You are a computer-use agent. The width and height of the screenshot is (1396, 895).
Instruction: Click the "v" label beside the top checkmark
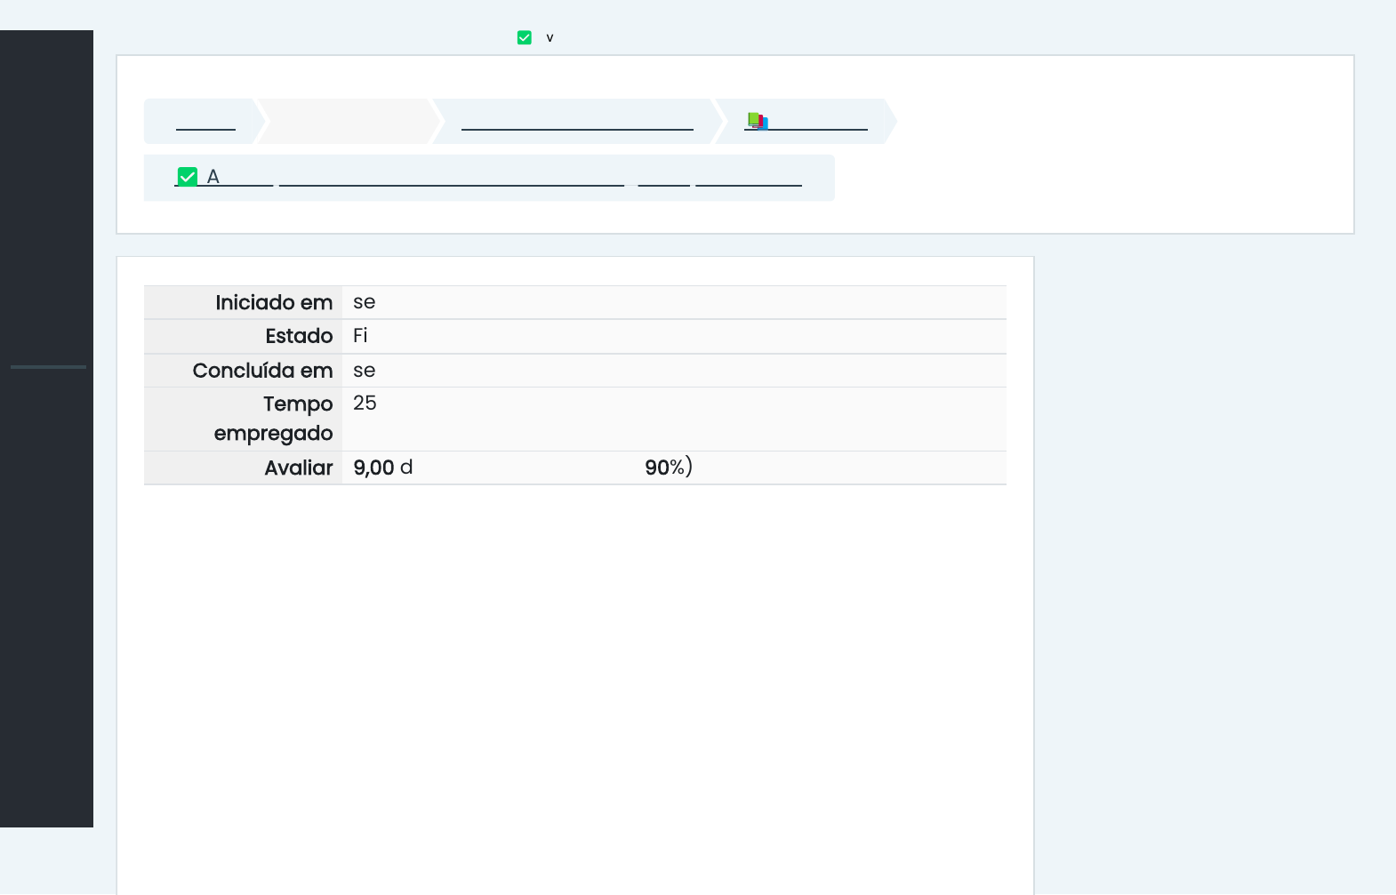click(x=550, y=38)
